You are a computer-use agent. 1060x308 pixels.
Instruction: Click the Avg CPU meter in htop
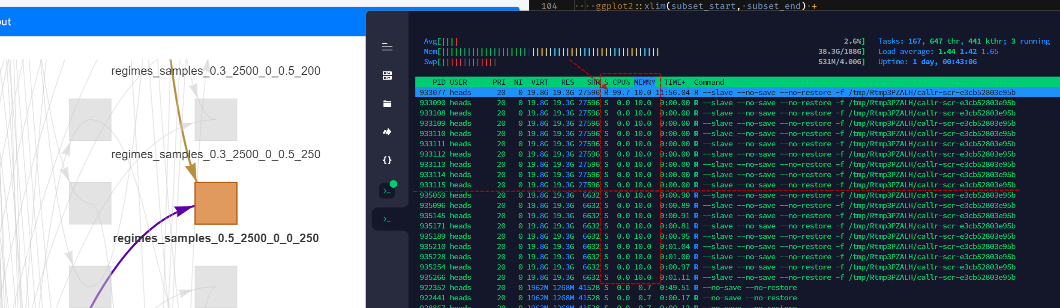tap(644, 41)
